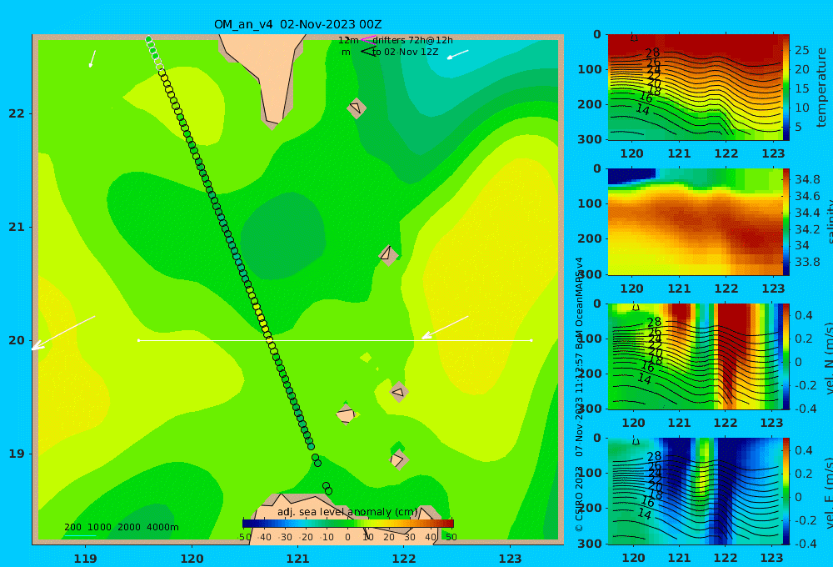833x567 pixels.
Task: Click the "adj. sea level anomaly (cm)" label
Action: (347, 512)
